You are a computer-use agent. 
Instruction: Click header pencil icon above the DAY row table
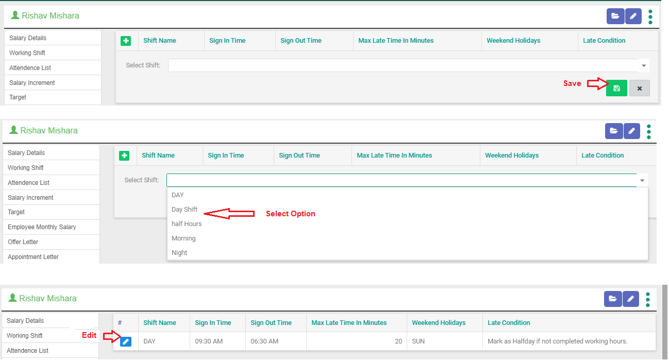pyautogui.click(x=631, y=298)
